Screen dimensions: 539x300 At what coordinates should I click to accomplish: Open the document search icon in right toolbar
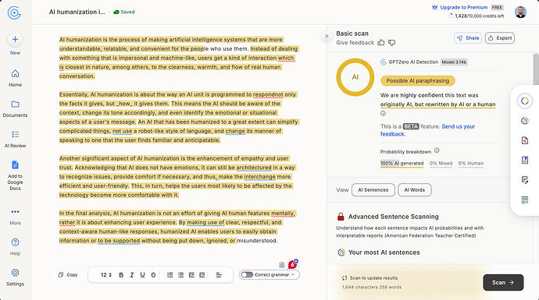coord(525,140)
